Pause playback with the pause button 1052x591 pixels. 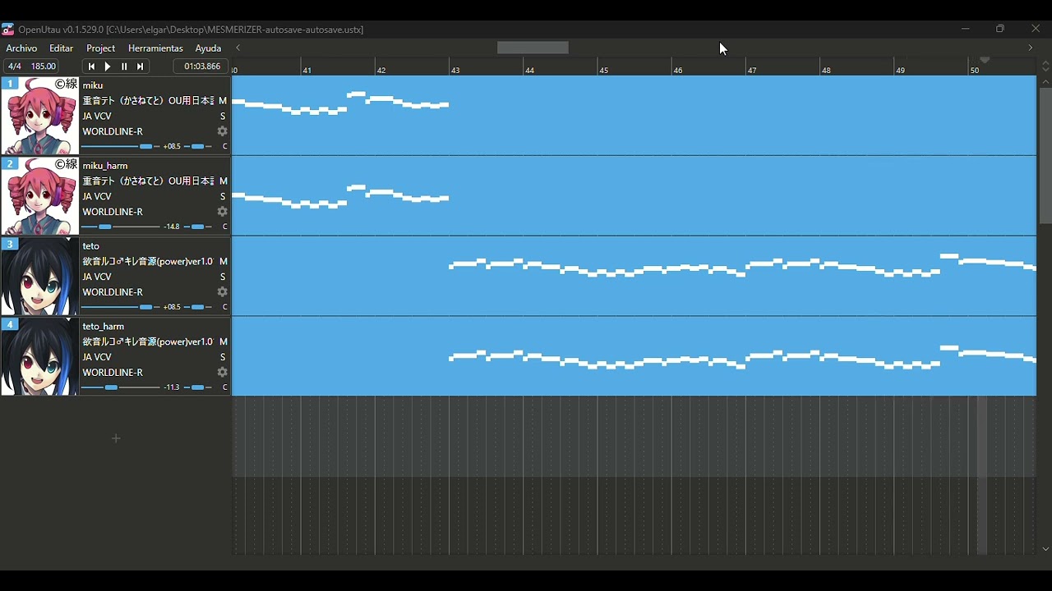[x=124, y=66]
